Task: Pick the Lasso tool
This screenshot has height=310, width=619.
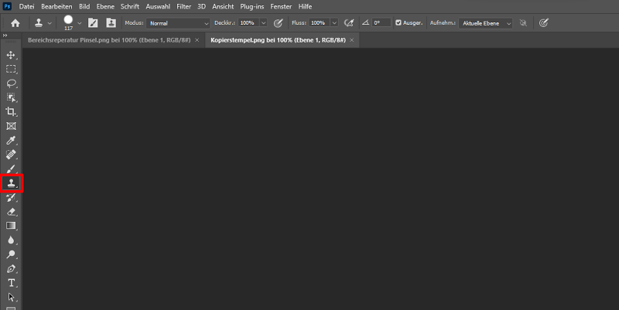Action: [x=12, y=83]
